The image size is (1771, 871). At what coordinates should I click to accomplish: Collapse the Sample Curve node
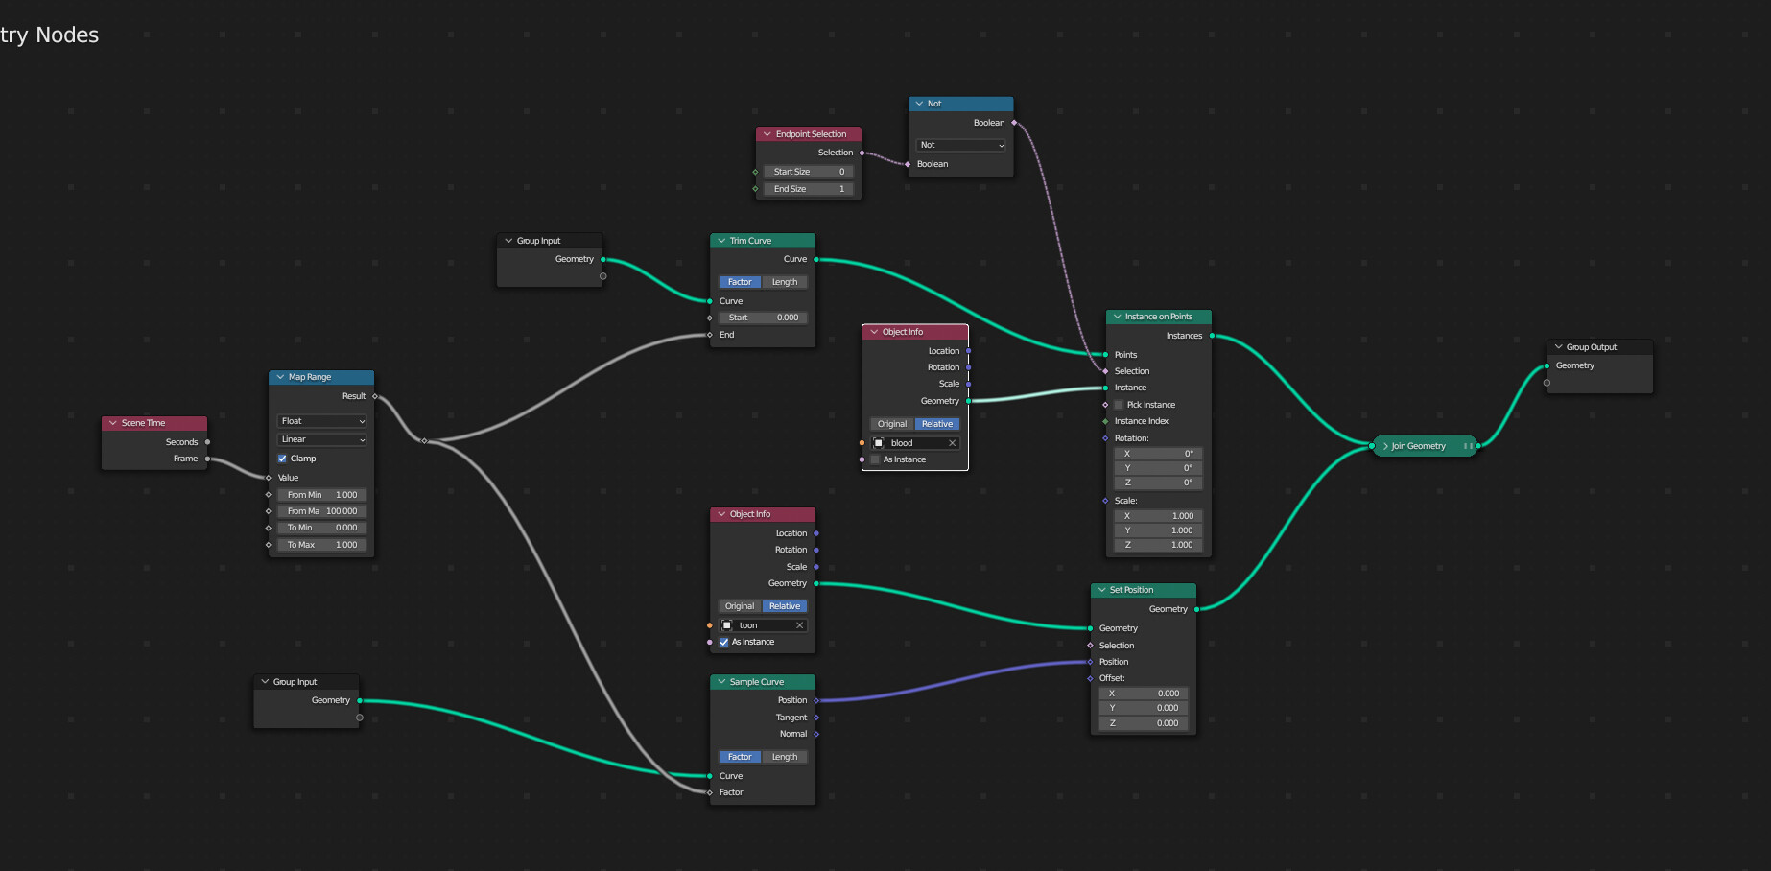721,682
